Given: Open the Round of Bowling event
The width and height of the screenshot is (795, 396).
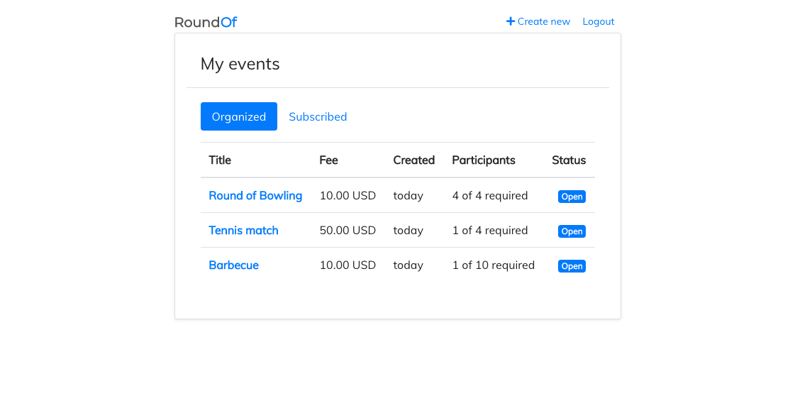Looking at the screenshot, I should pyautogui.click(x=255, y=196).
